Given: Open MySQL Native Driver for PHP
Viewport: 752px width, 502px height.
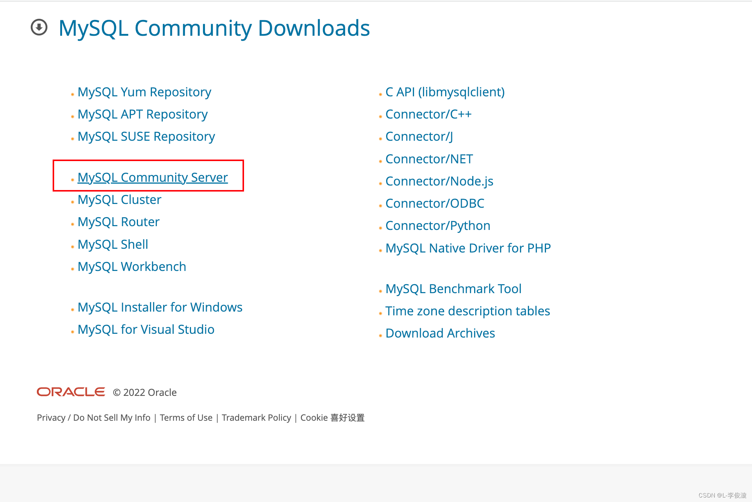Looking at the screenshot, I should [x=468, y=248].
